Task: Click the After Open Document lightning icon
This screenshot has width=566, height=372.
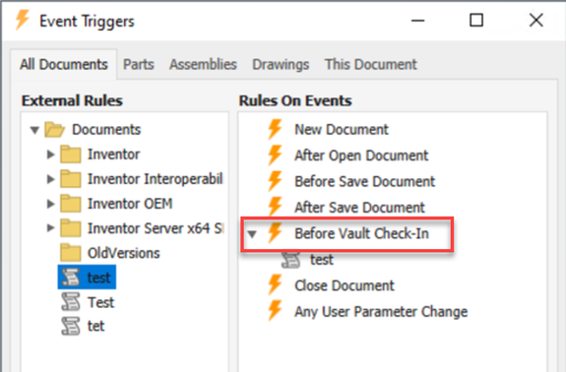Action: pyautogui.click(x=275, y=155)
